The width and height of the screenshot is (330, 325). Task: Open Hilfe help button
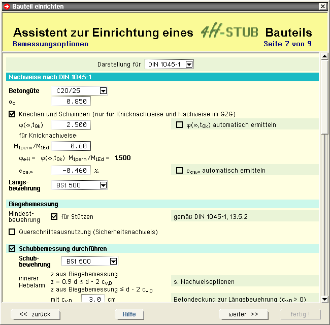click(129, 314)
